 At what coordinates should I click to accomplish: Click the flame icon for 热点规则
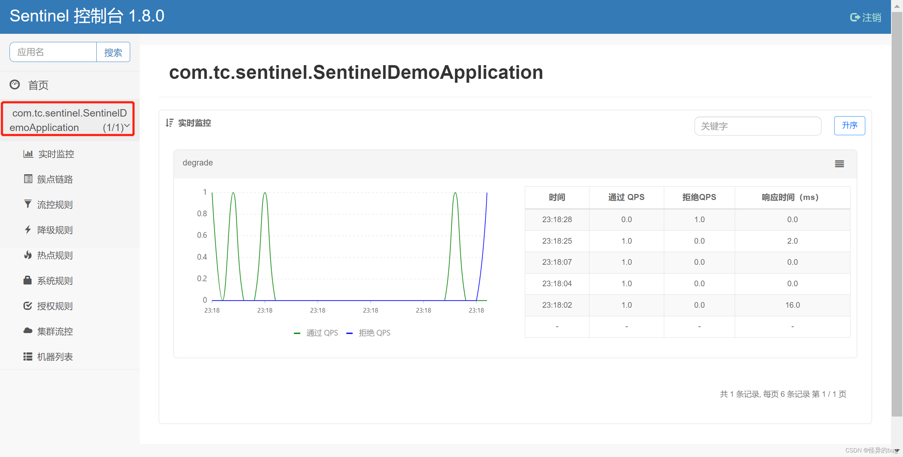[x=28, y=255]
